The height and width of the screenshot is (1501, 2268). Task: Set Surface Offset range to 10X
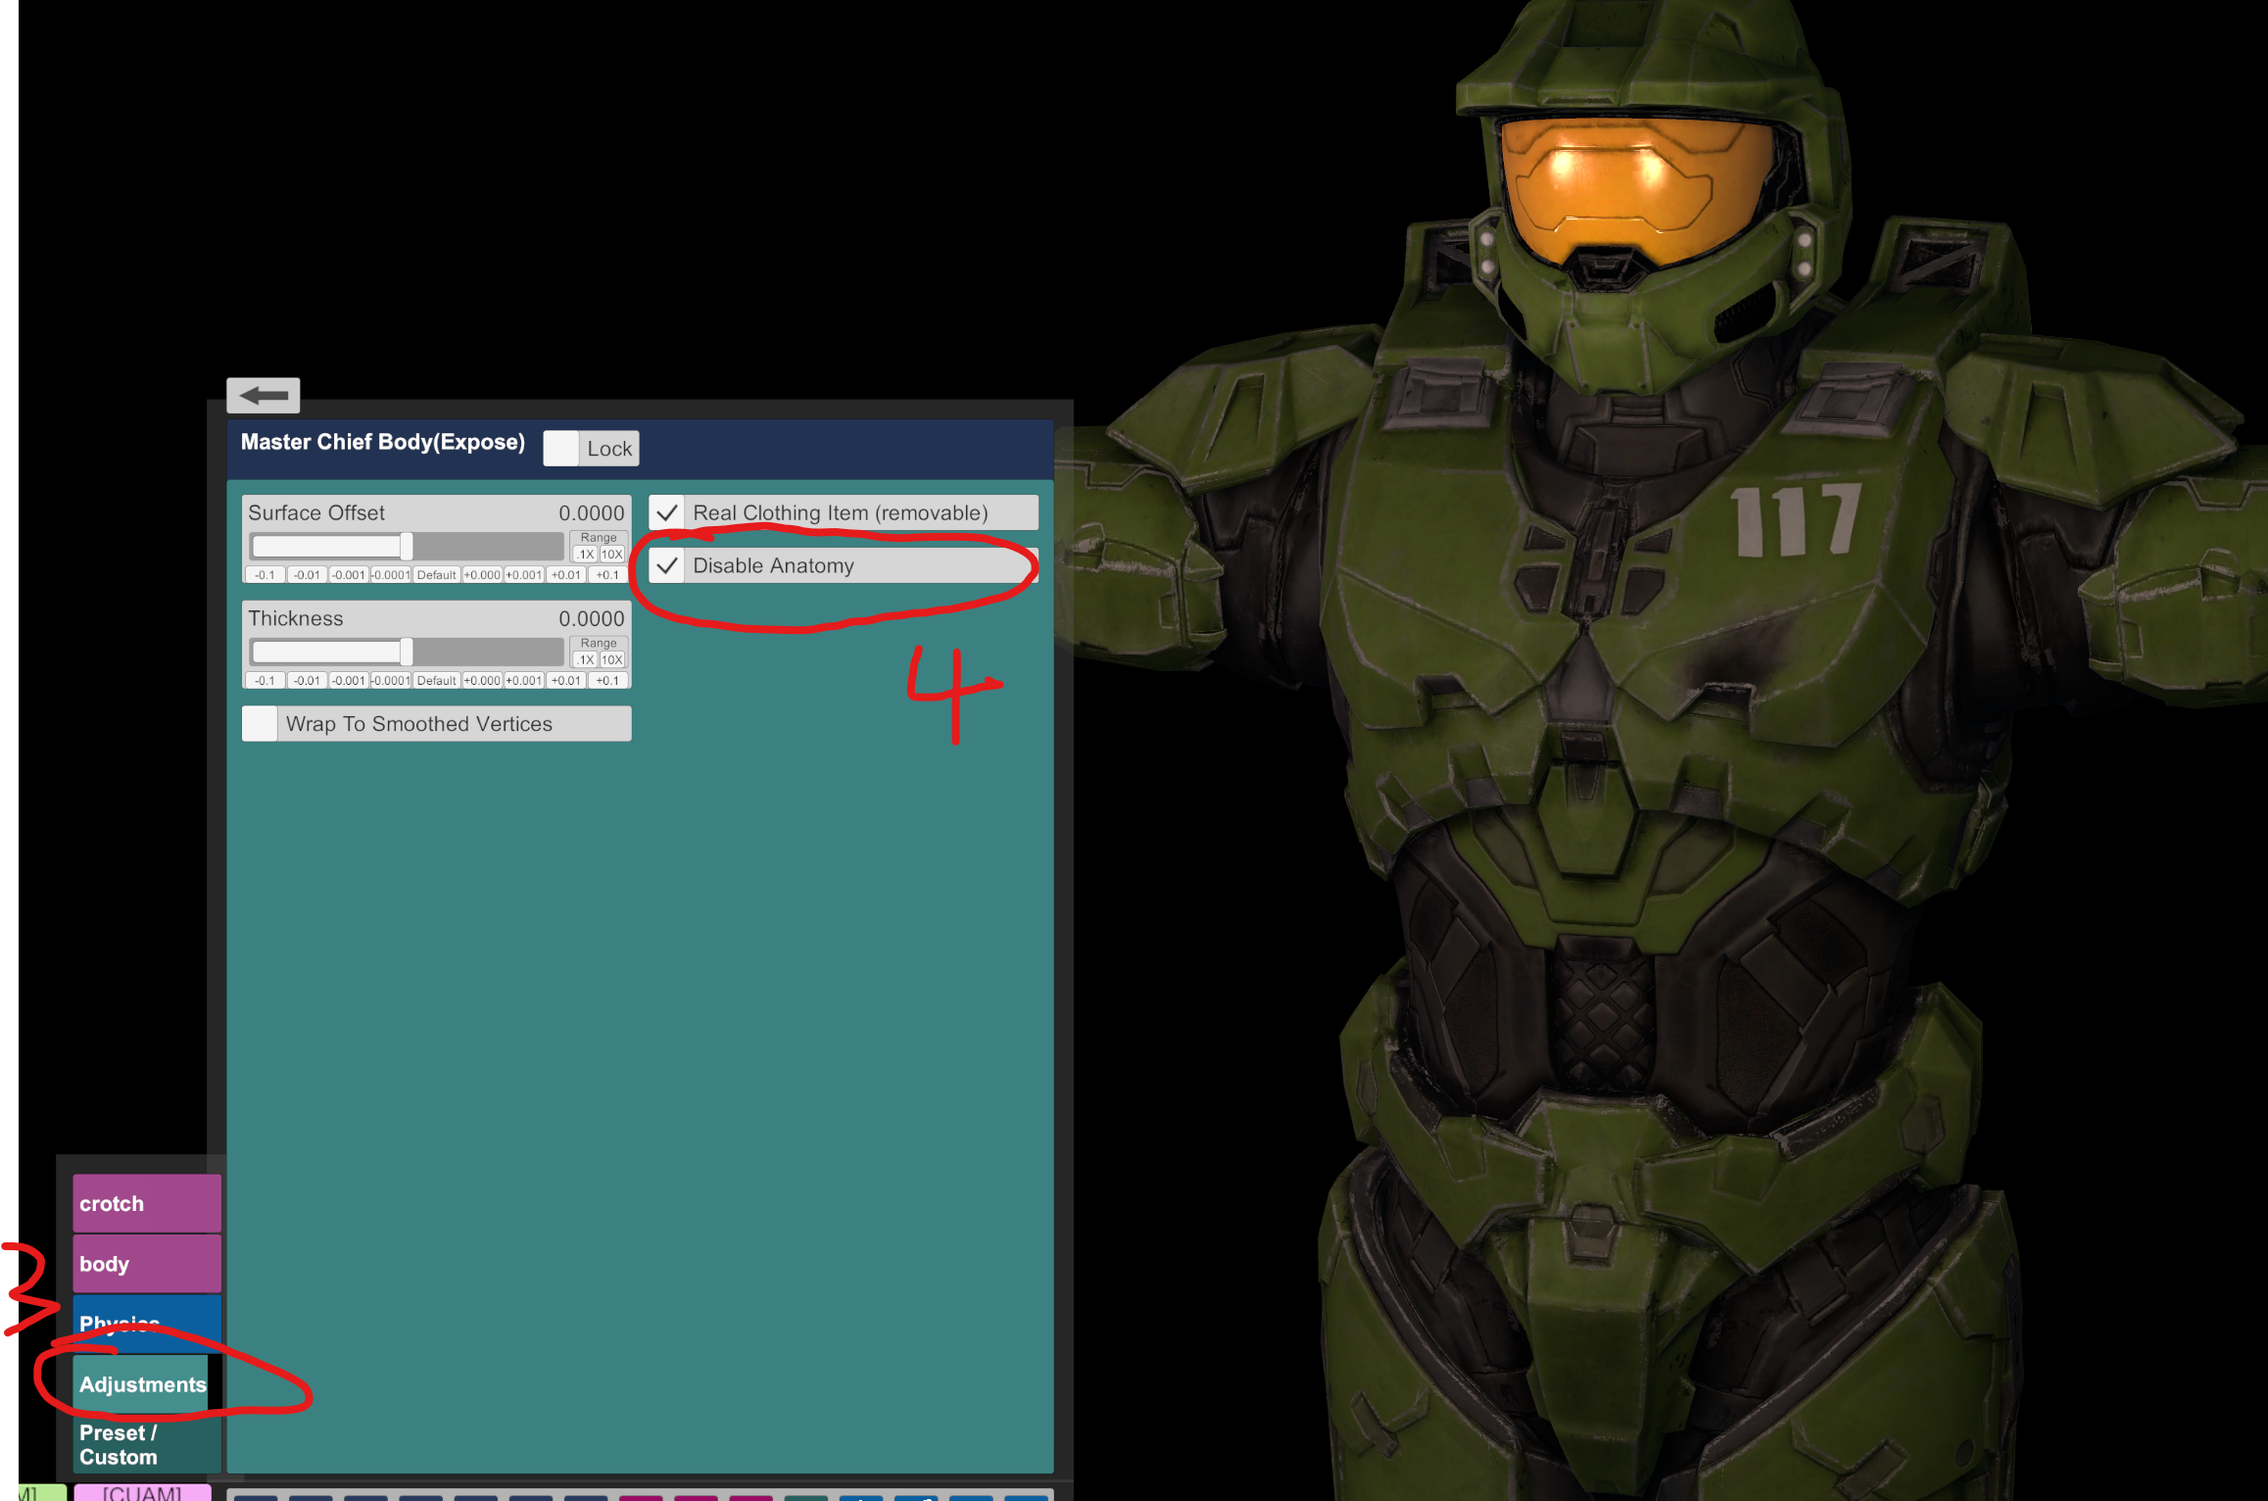(612, 555)
